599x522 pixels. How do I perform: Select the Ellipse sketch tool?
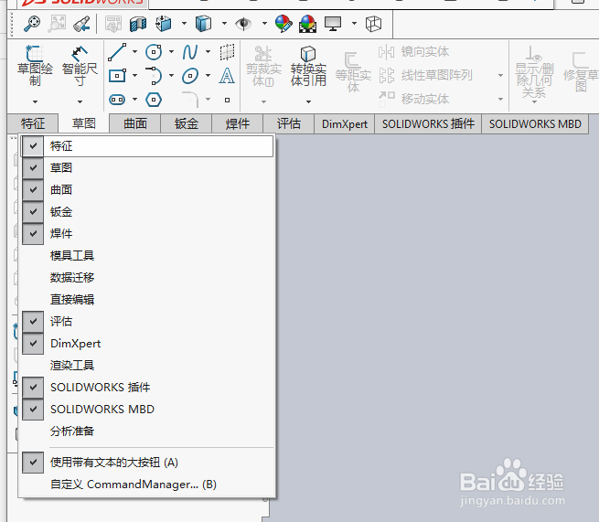[x=190, y=76]
